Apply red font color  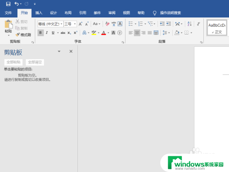pos(104,33)
